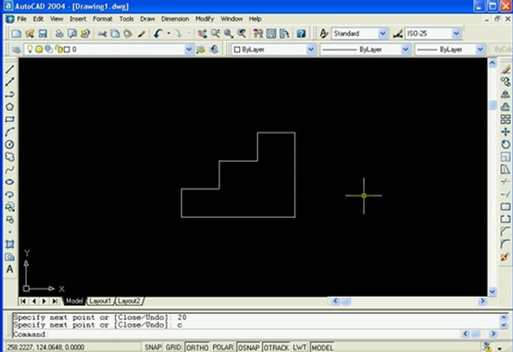The width and height of the screenshot is (513, 352).
Task: Toggle MODEL space button in status bar
Action: point(322,348)
